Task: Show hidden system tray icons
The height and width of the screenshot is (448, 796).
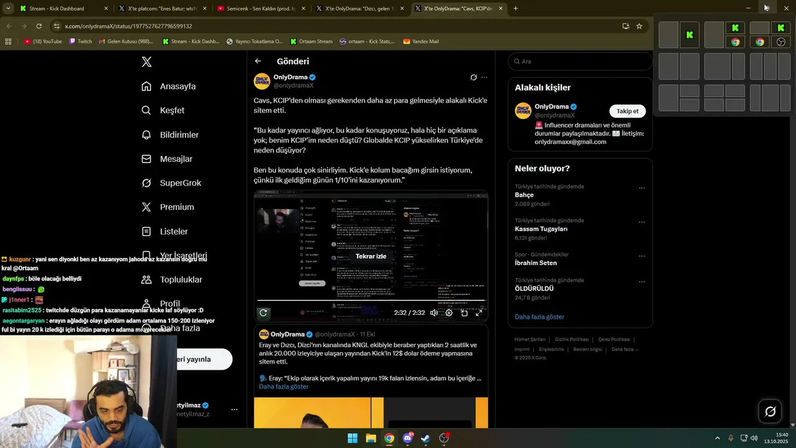Action: [x=717, y=438]
